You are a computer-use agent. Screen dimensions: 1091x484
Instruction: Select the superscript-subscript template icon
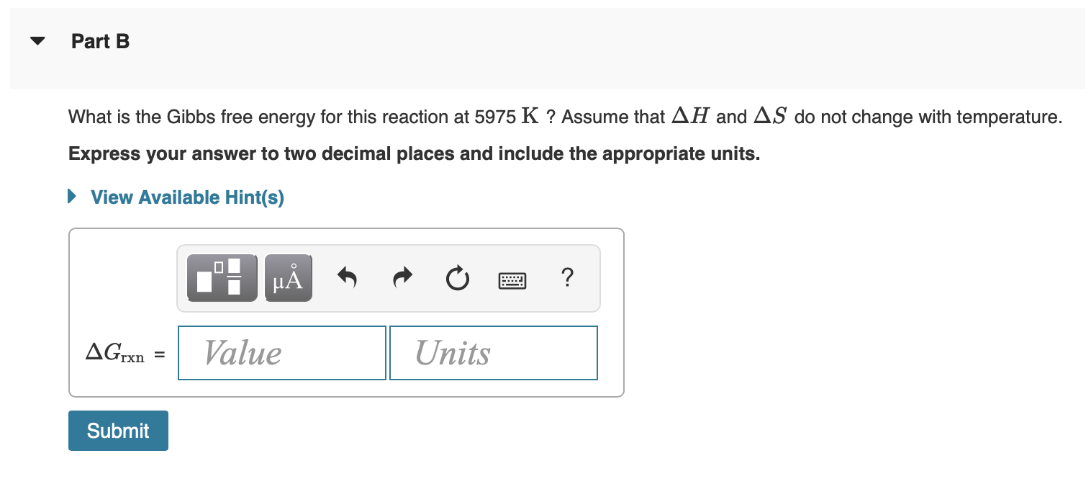221,278
